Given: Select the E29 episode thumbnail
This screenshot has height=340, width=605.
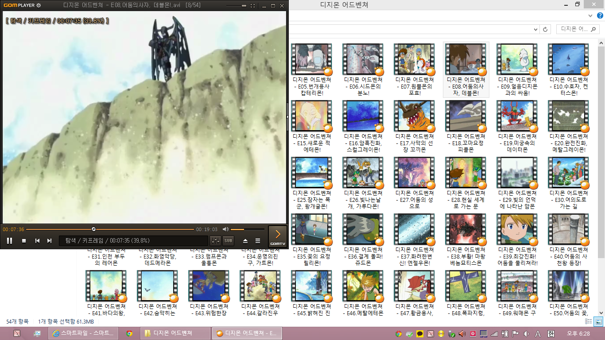Looking at the screenshot, I should (x=517, y=172).
